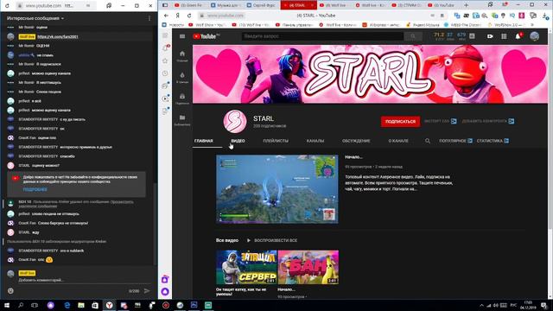This screenshot has width=553, height=311.
Task: Open the Windows Start menu
Action: [7, 305]
